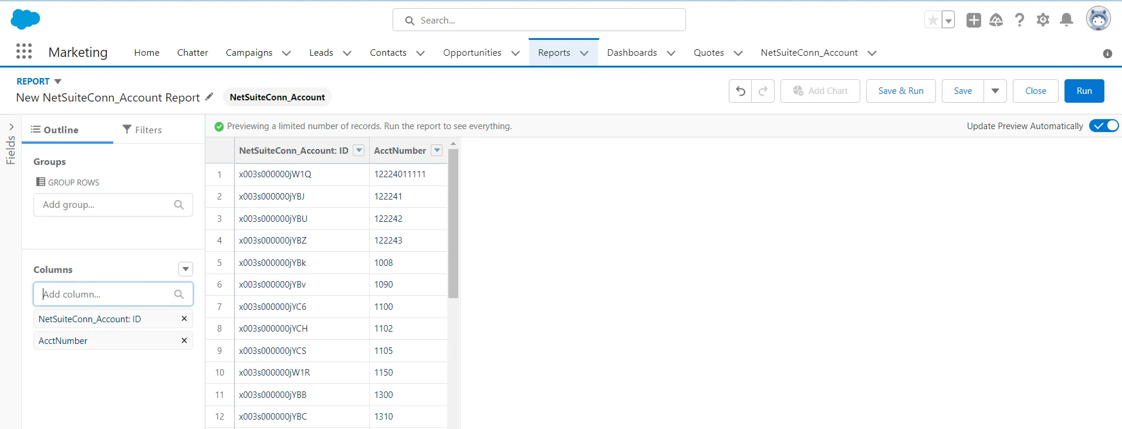Open the Setup gear icon
This screenshot has width=1122, height=429.
tap(1043, 20)
